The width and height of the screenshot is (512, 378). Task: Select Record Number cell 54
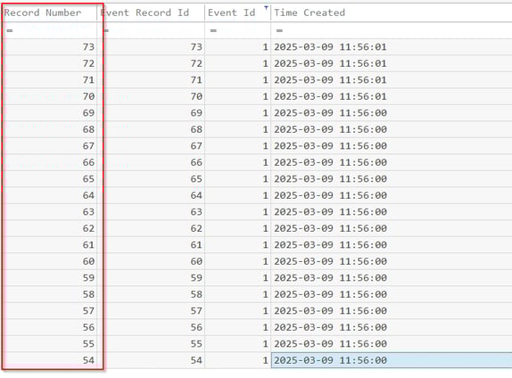point(49,360)
